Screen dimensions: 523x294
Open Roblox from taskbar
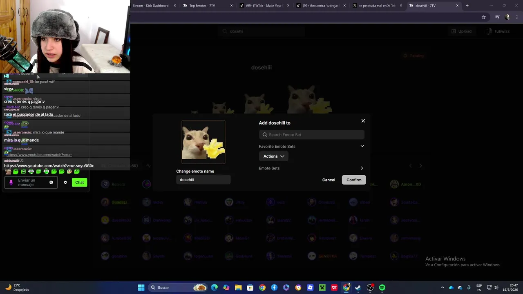click(310, 287)
